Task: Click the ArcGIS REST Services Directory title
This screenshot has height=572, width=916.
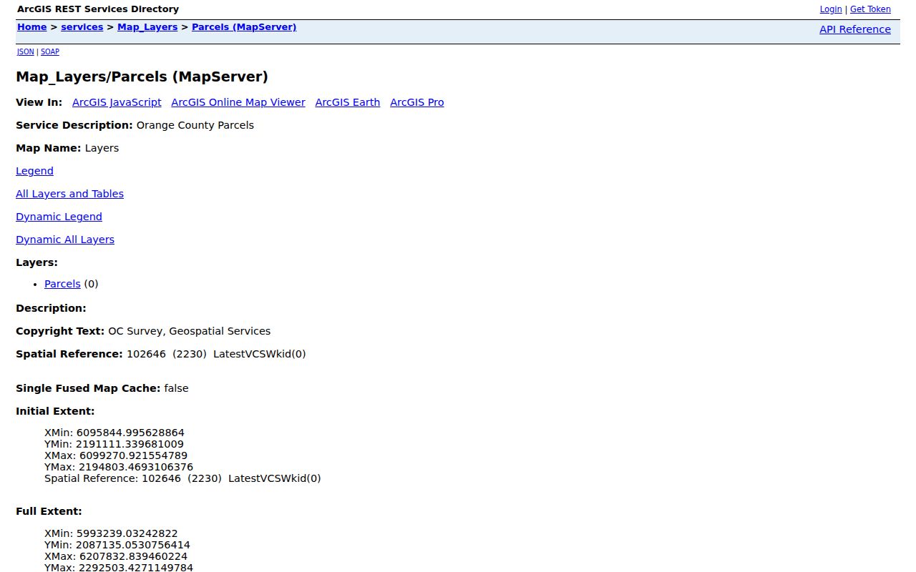Action: [x=98, y=9]
